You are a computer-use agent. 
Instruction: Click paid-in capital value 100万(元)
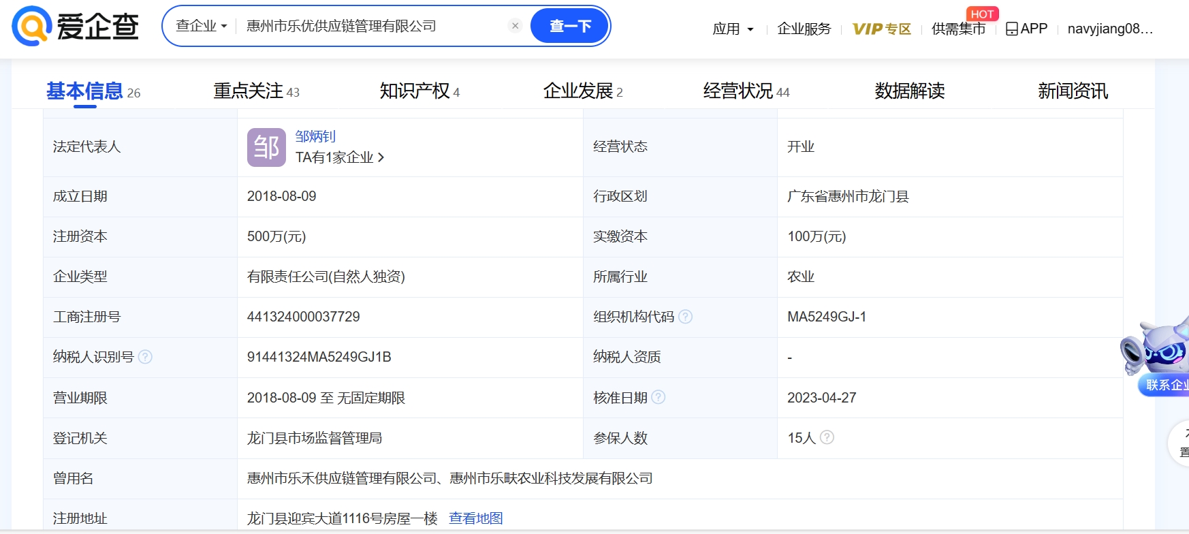click(x=817, y=236)
